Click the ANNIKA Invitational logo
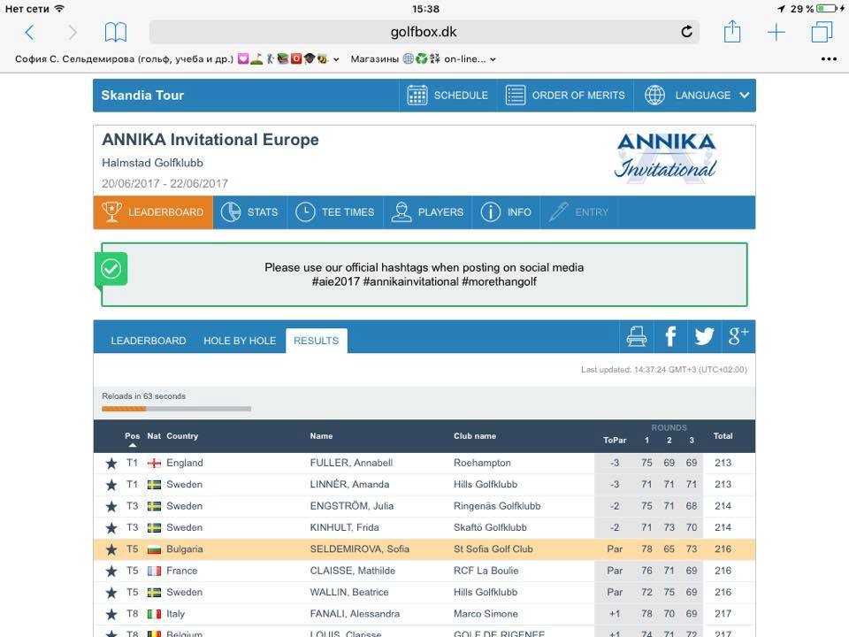This screenshot has width=849, height=637. [665, 157]
